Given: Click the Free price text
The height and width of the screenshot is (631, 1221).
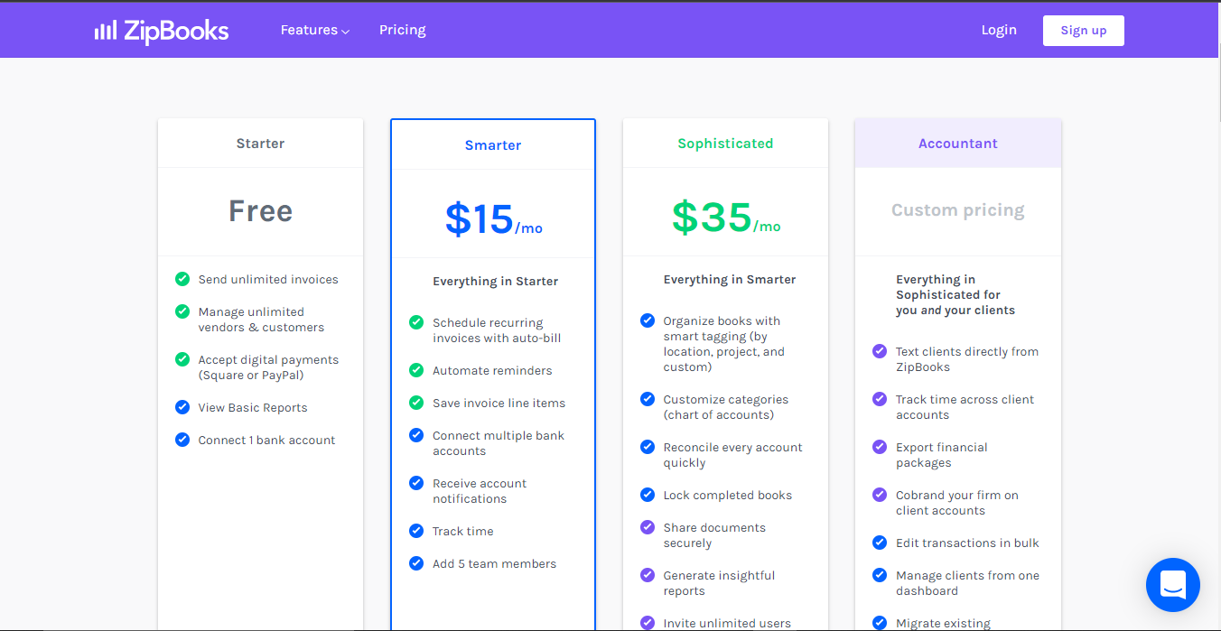Looking at the screenshot, I should (260, 211).
